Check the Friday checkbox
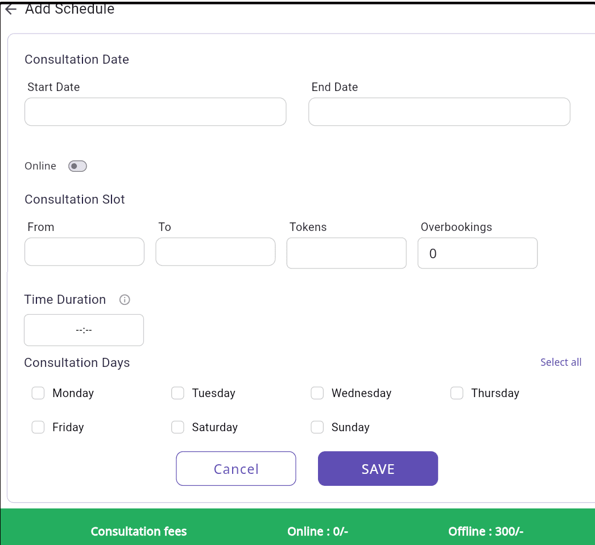595x545 pixels. pos(38,427)
